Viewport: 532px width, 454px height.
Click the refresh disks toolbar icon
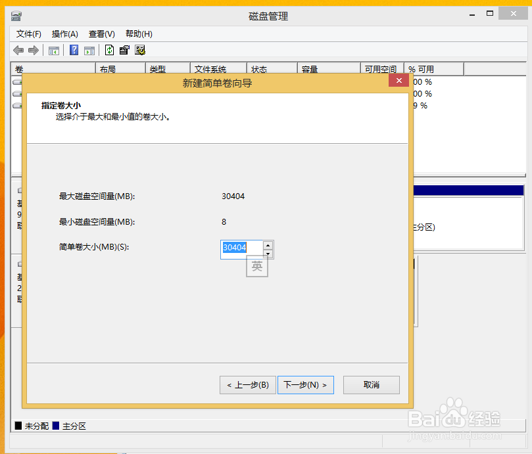pyautogui.click(x=109, y=50)
